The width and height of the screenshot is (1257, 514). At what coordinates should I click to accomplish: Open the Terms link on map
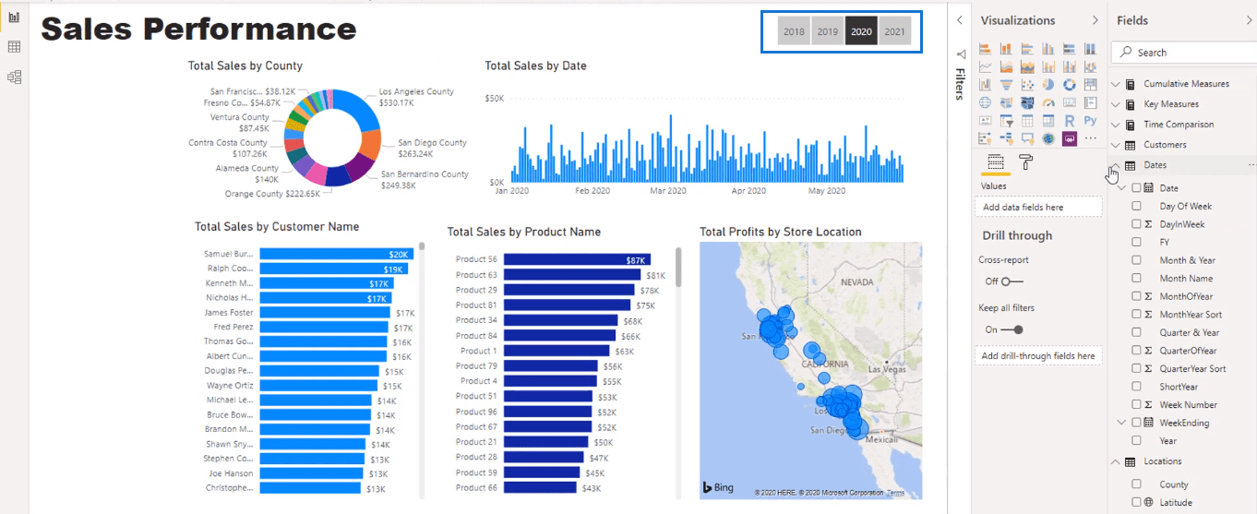tap(896, 494)
